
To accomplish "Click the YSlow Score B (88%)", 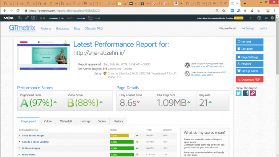I will click(83, 103).
